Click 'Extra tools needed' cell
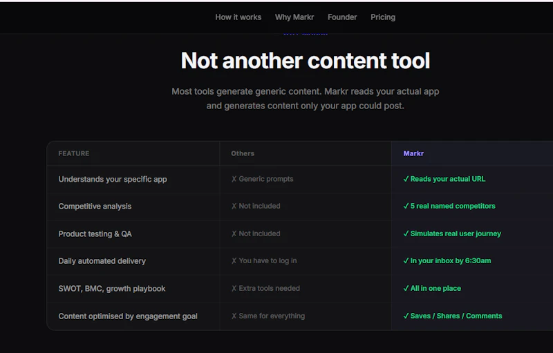Image resolution: width=553 pixels, height=353 pixels. (x=265, y=288)
